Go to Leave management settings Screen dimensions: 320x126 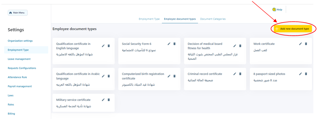(19, 59)
